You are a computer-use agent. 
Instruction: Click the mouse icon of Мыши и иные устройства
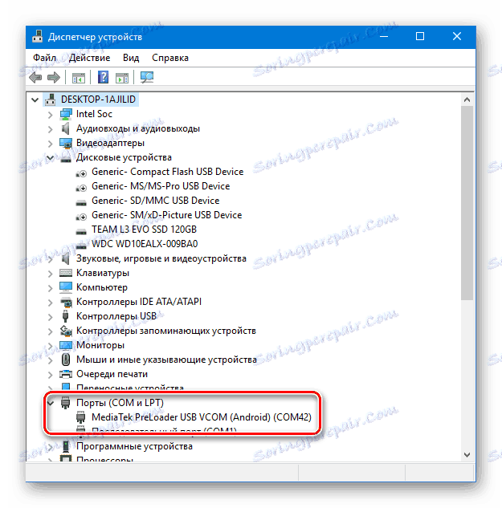(x=66, y=360)
